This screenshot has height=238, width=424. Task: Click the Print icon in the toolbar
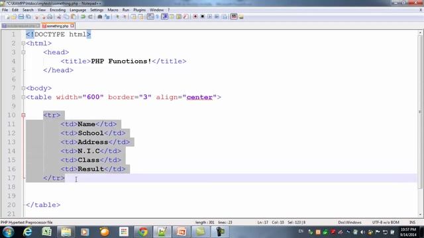50,17
